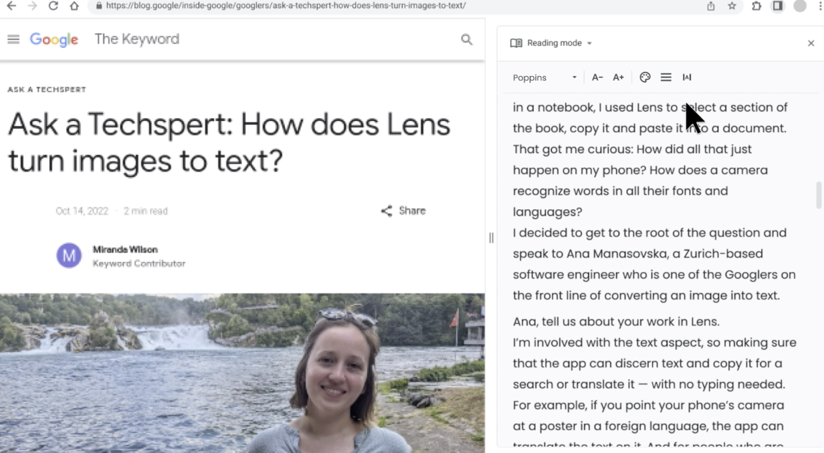The image size is (824, 453).
Task: Open Miranda Wilson author name
Action: point(125,249)
